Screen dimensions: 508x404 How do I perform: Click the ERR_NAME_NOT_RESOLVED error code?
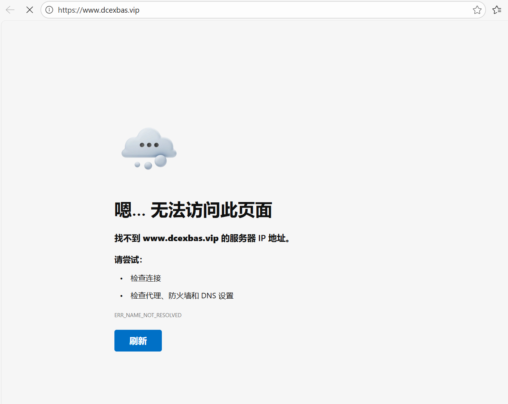(148, 315)
